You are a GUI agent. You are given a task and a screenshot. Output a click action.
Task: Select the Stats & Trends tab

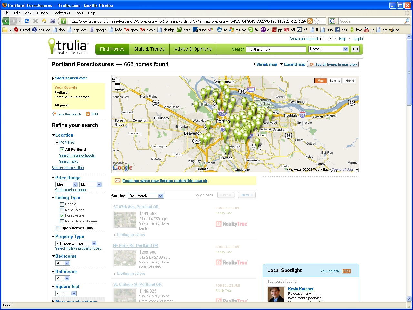pos(149,49)
